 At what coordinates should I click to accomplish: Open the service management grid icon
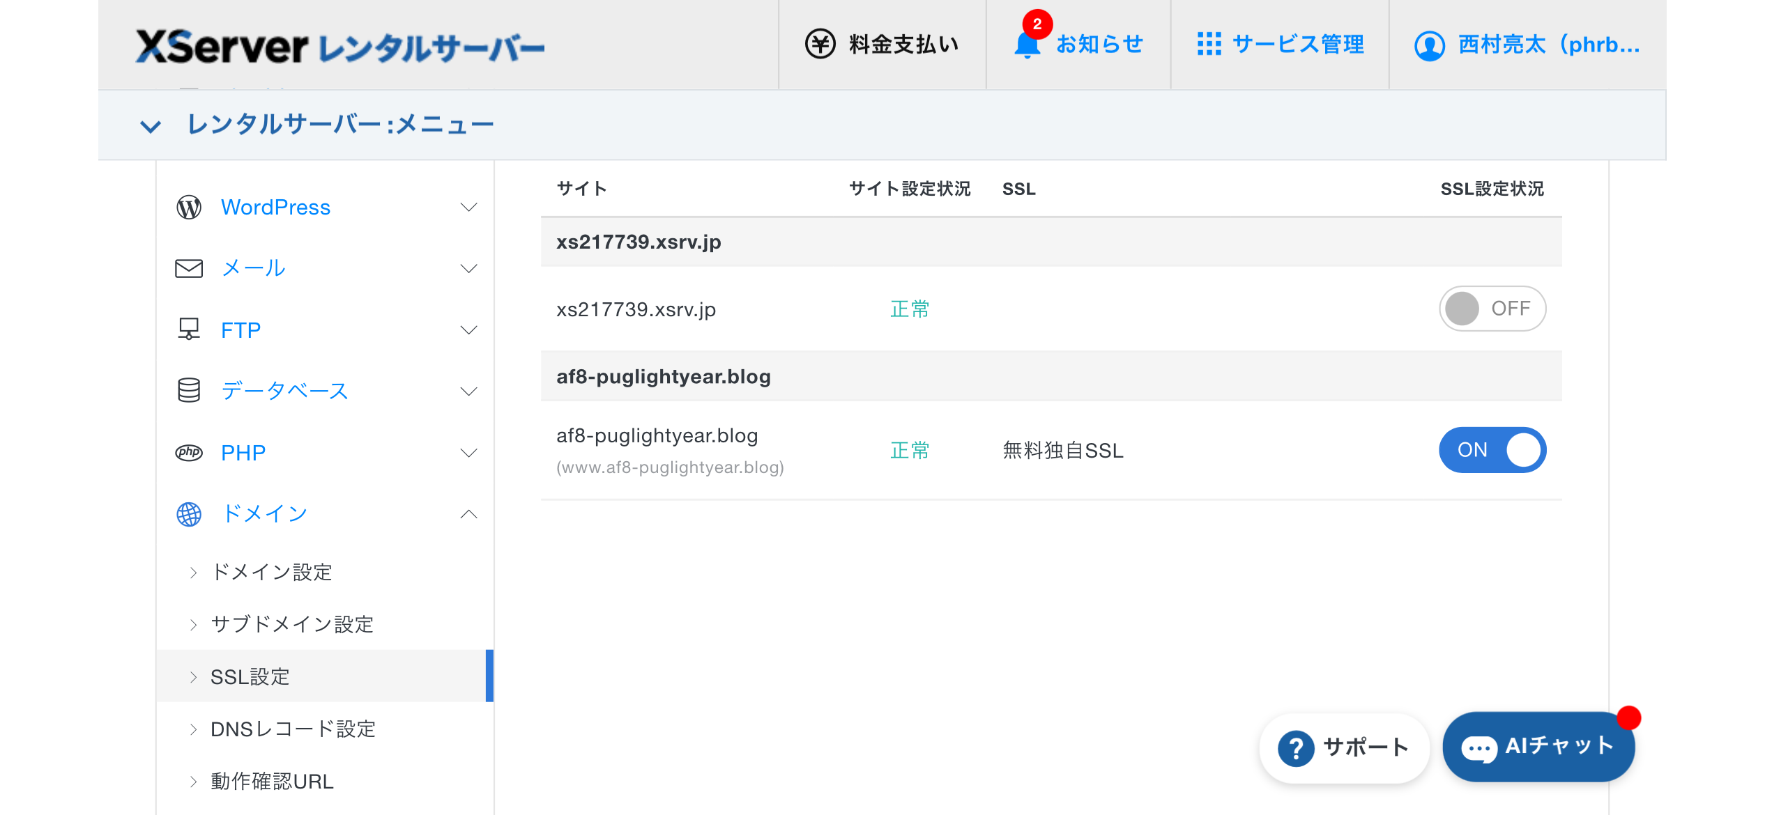(x=1209, y=44)
